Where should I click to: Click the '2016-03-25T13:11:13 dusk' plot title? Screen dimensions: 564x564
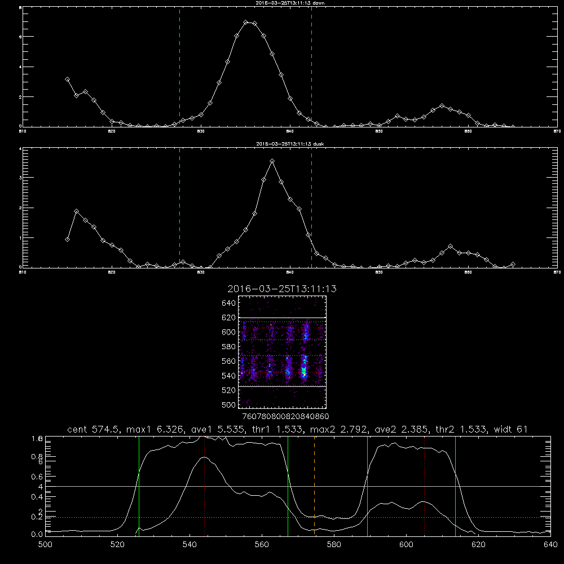[290, 144]
